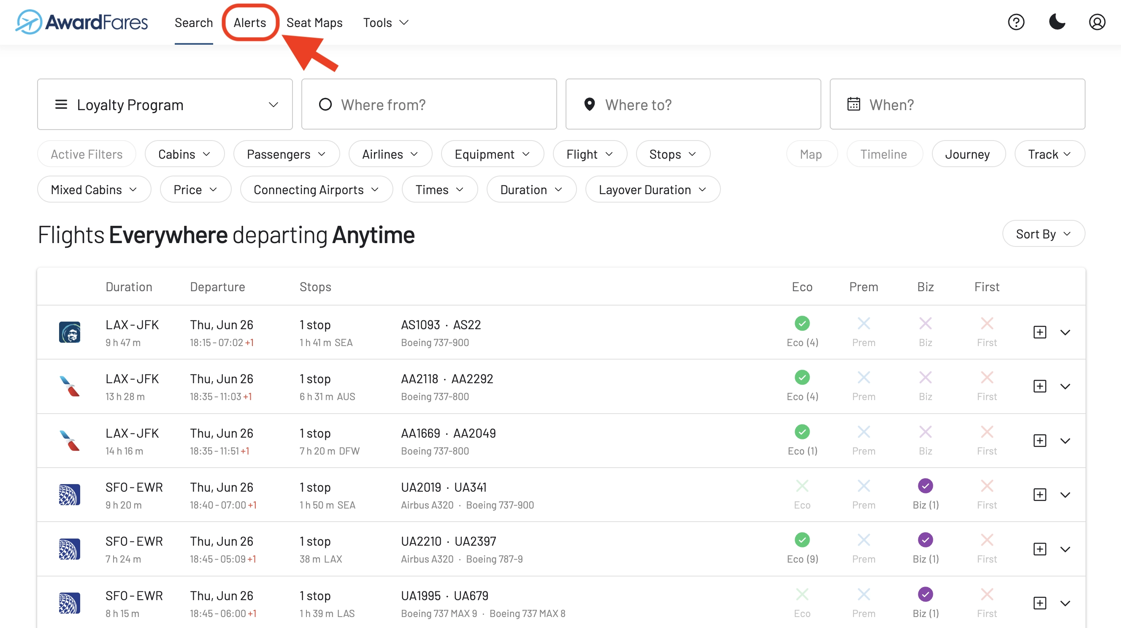Click Prem unavailable X on UA2019 row

click(x=864, y=486)
